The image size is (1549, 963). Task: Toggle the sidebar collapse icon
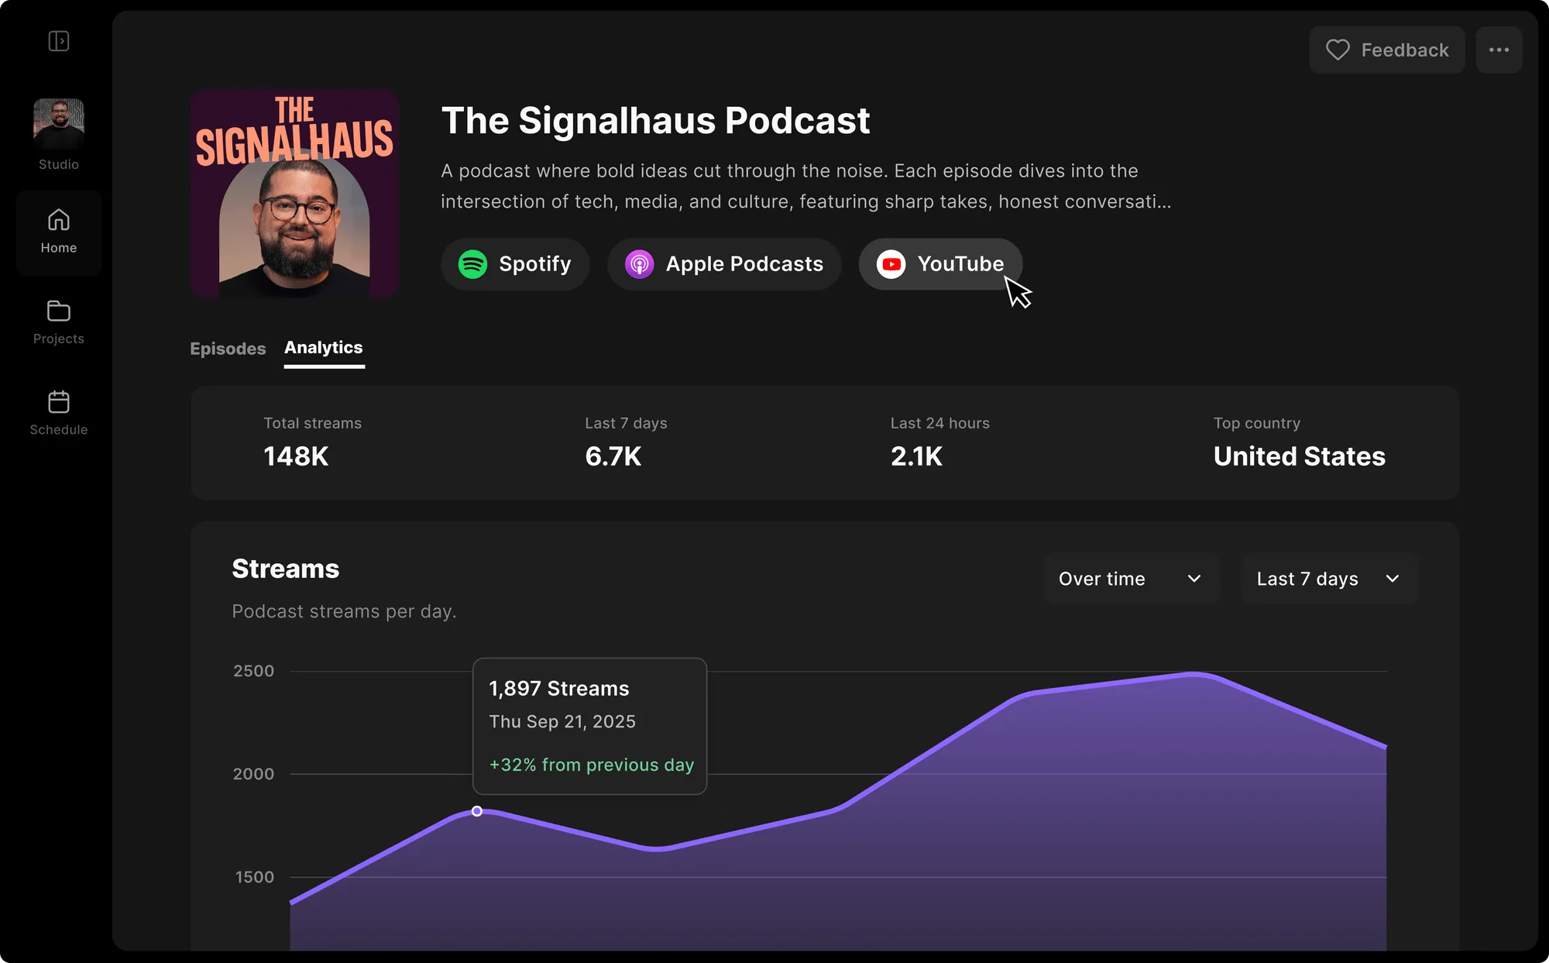[x=59, y=41]
